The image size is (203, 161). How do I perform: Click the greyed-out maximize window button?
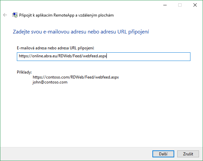180,5
